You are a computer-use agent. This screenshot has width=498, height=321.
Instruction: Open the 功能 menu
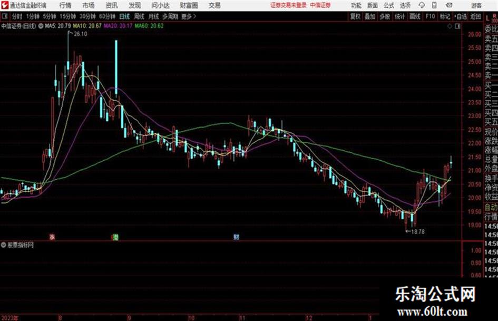tap(356, 5)
